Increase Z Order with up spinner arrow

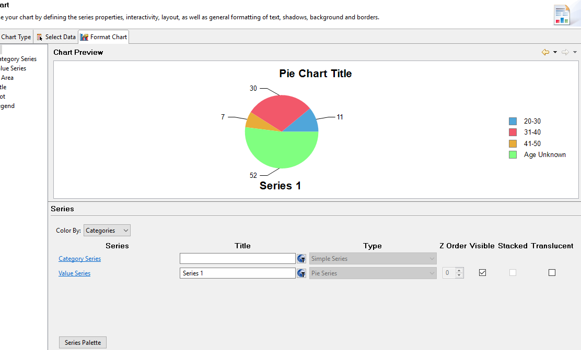click(459, 270)
